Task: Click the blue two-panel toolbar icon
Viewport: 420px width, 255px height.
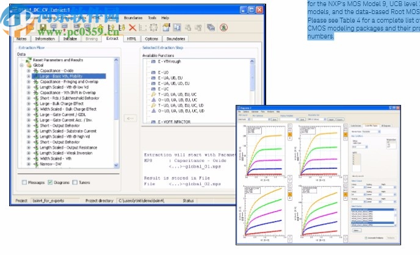Action: pyautogui.click(x=177, y=27)
